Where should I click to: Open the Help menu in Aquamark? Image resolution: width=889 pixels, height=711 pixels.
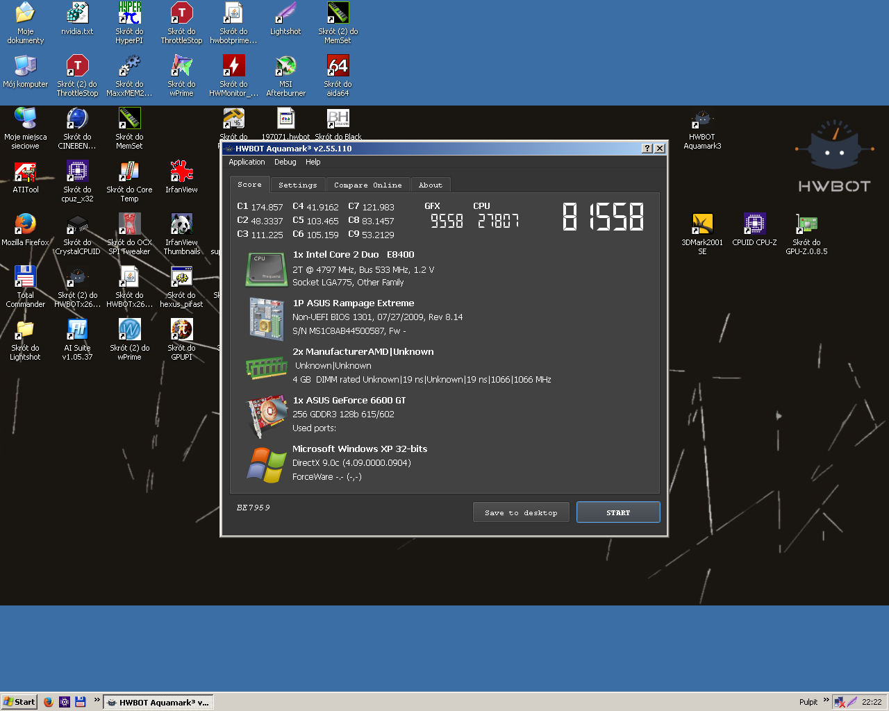pyautogui.click(x=313, y=162)
